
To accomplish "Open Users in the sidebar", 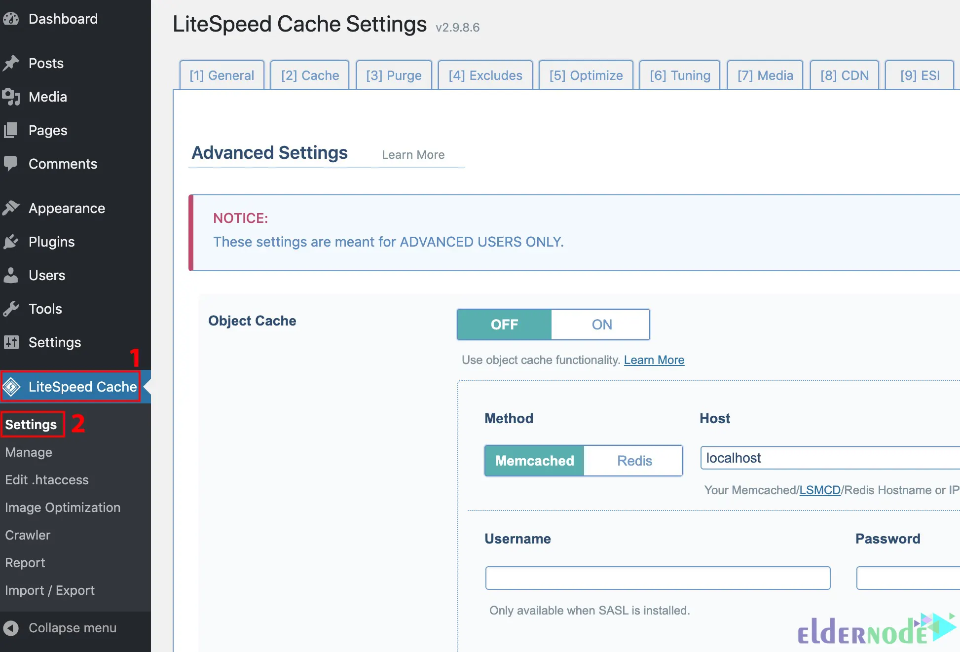I will pos(75,275).
